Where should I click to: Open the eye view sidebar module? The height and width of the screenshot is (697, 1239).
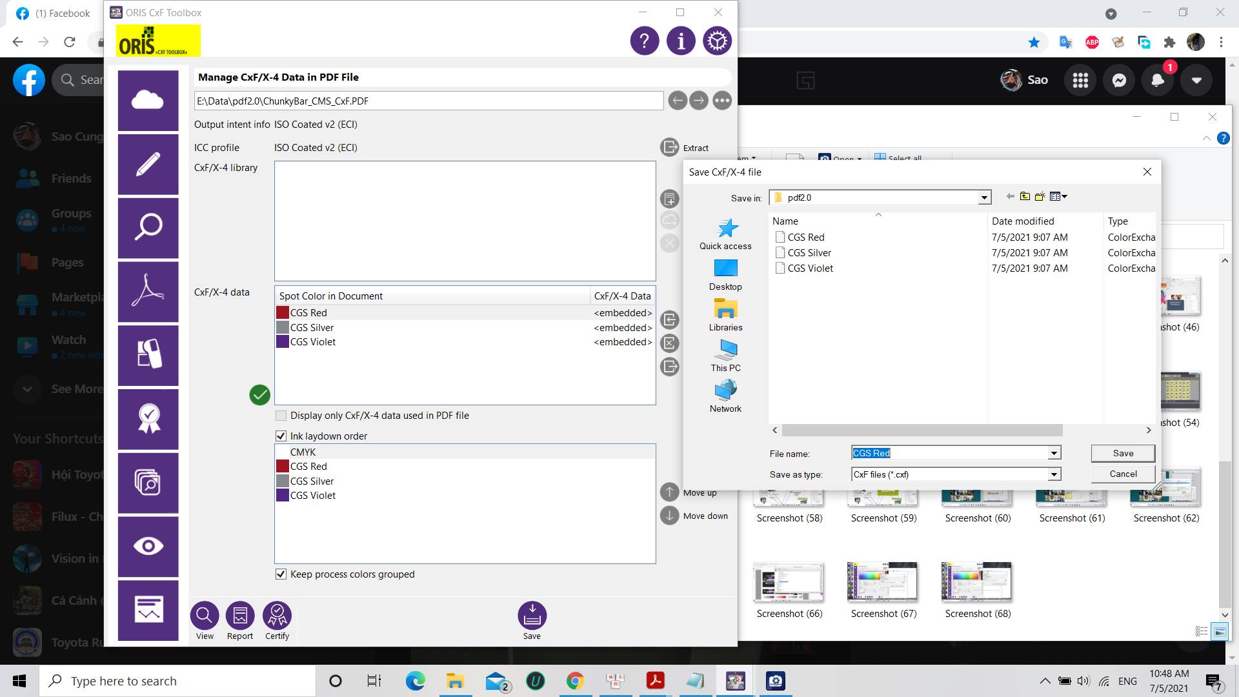148,546
